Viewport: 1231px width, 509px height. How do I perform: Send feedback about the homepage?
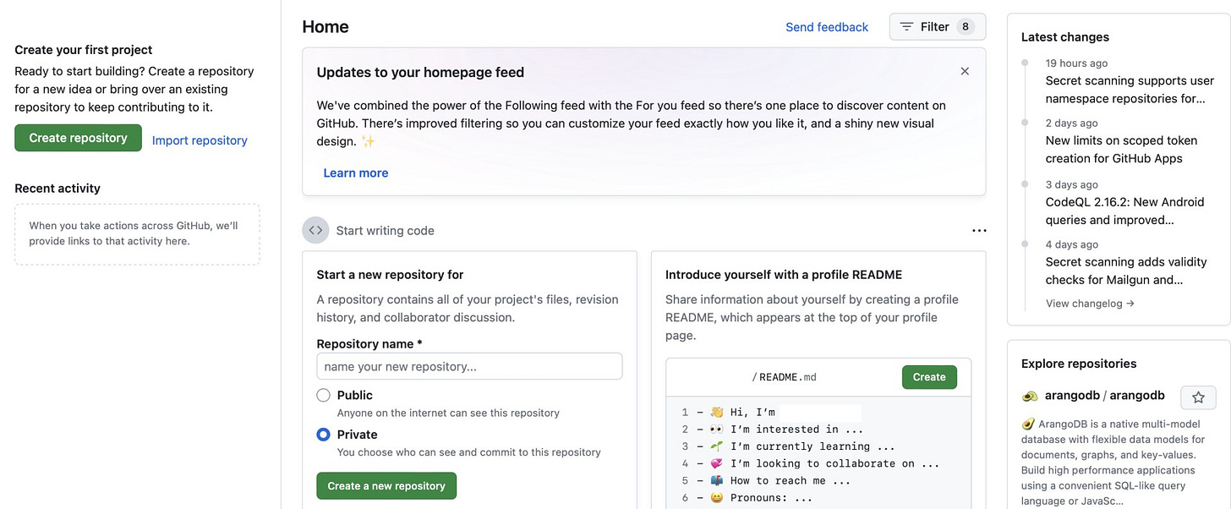click(x=827, y=27)
